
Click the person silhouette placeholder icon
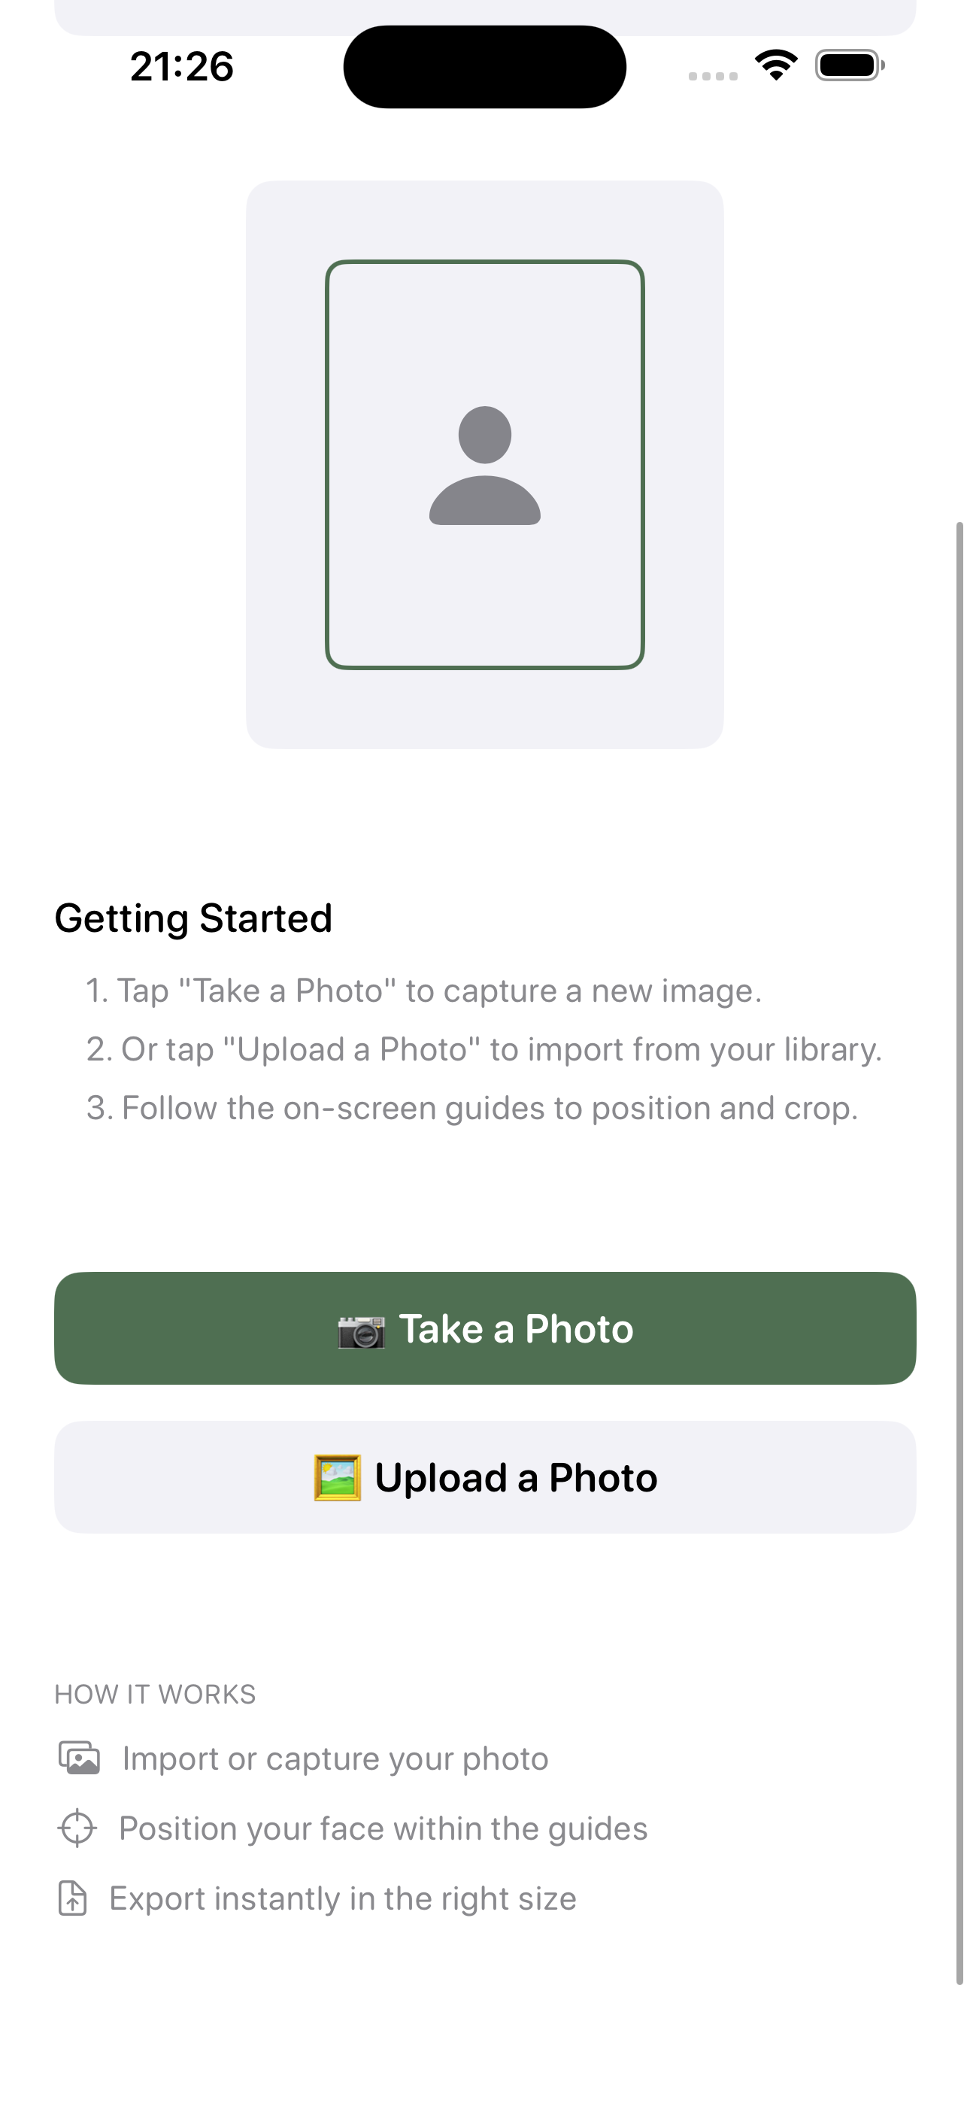pyautogui.click(x=485, y=466)
